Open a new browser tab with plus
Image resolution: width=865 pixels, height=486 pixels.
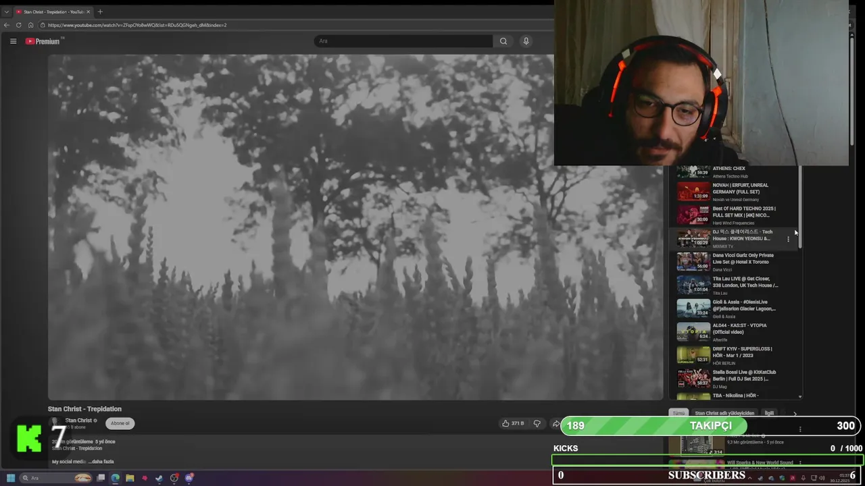[100, 11]
